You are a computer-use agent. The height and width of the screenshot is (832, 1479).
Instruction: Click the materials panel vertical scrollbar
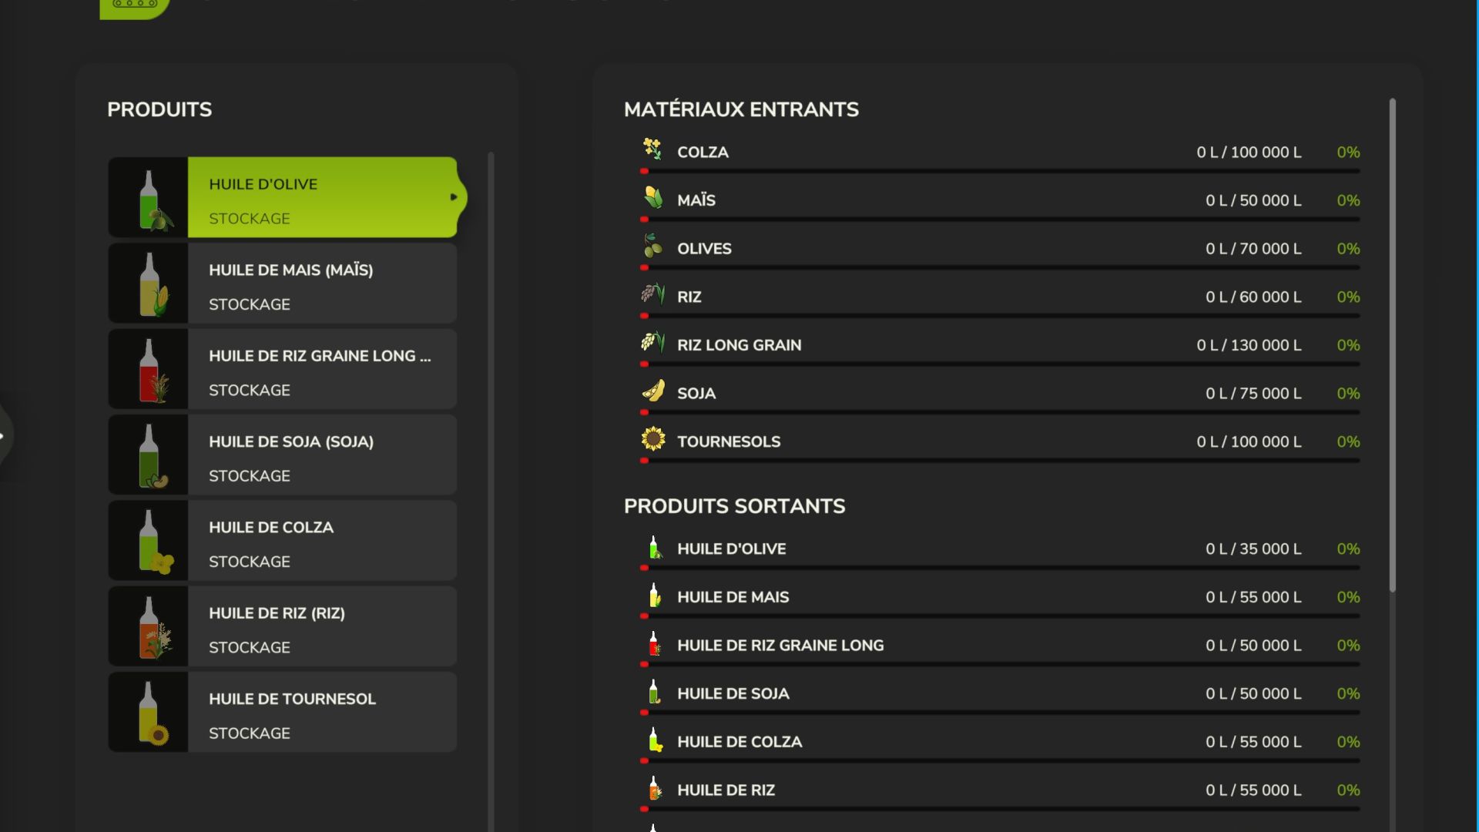tap(1392, 345)
